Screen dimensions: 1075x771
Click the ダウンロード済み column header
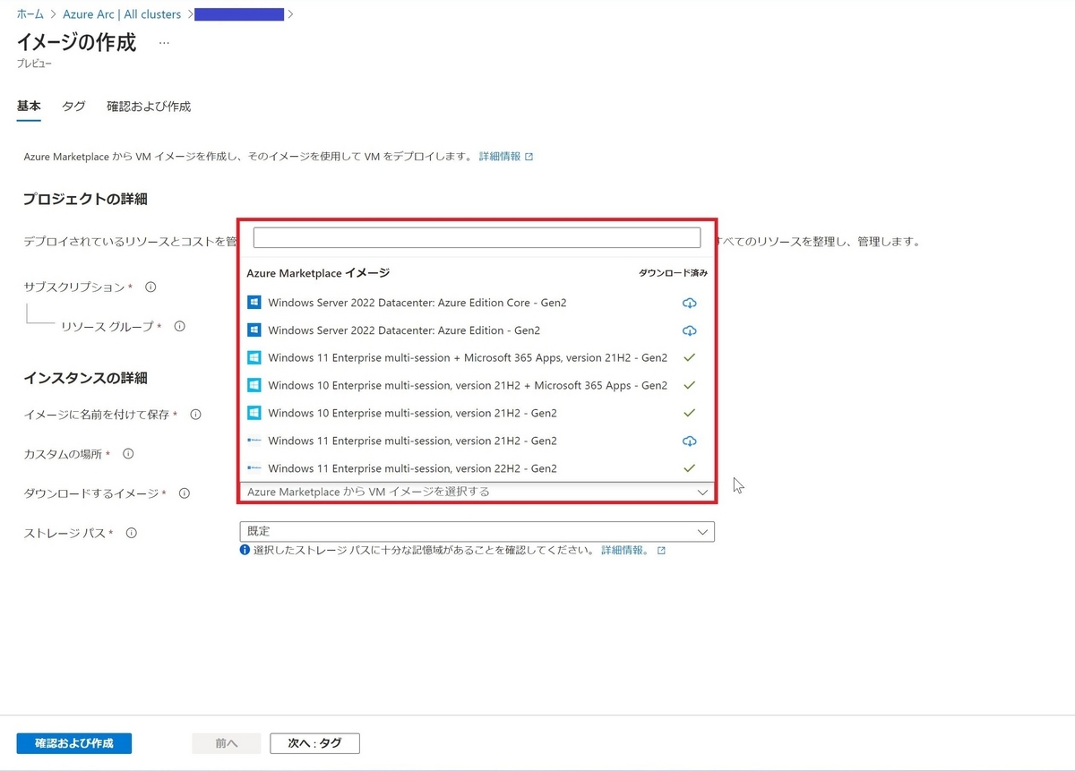pos(673,273)
